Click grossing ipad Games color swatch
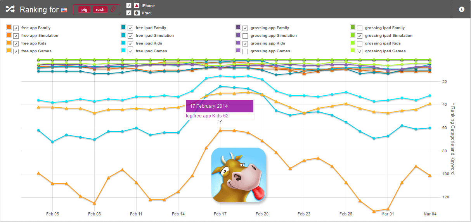Screen dimensions: 471x222 pyautogui.click(x=353, y=50)
